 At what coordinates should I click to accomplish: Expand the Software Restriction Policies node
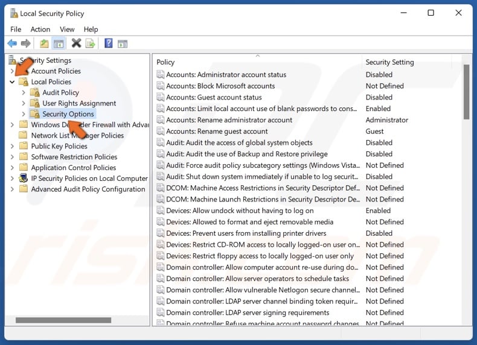[x=12, y=157]
